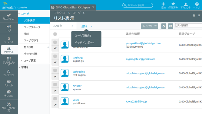Toggle the select-all checkbox in header
The image size is (202, 114).
(x=55, y=34)
